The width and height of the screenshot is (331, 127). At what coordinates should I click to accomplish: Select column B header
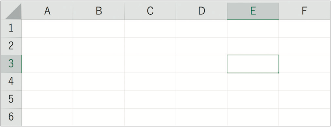coord(99,11)
